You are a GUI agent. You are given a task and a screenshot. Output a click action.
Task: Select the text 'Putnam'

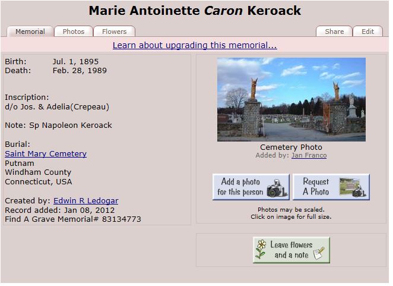pos(20,163)
